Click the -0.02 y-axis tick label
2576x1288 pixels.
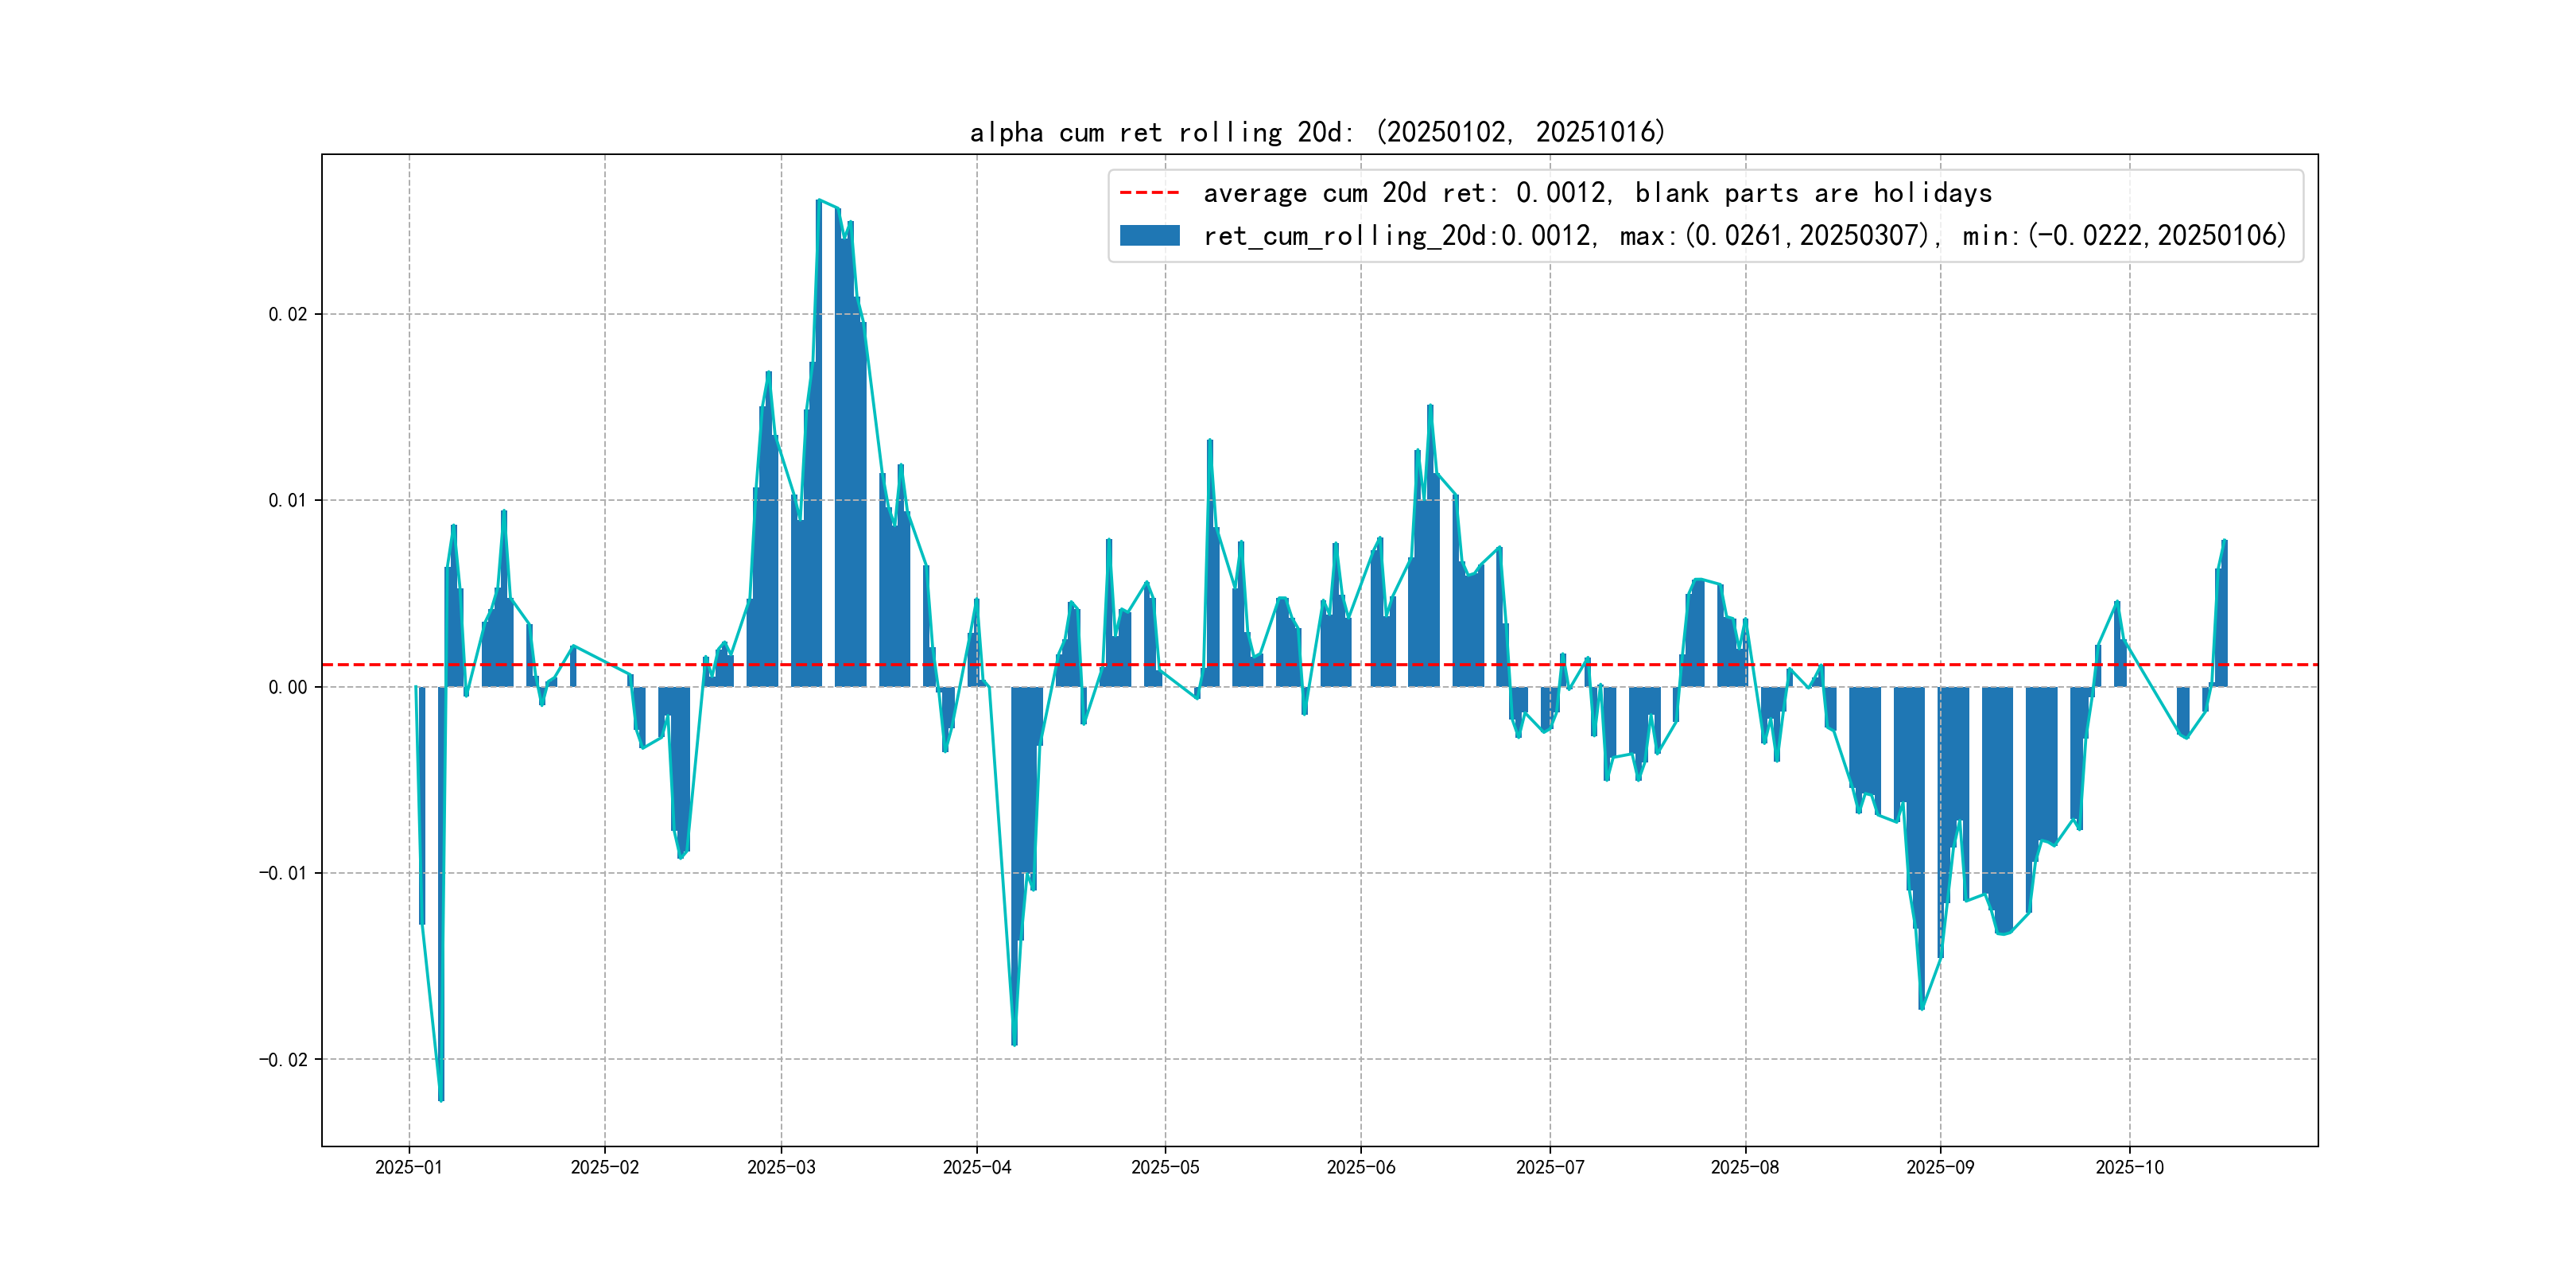pyautogui.click(x=283, y=1059)
